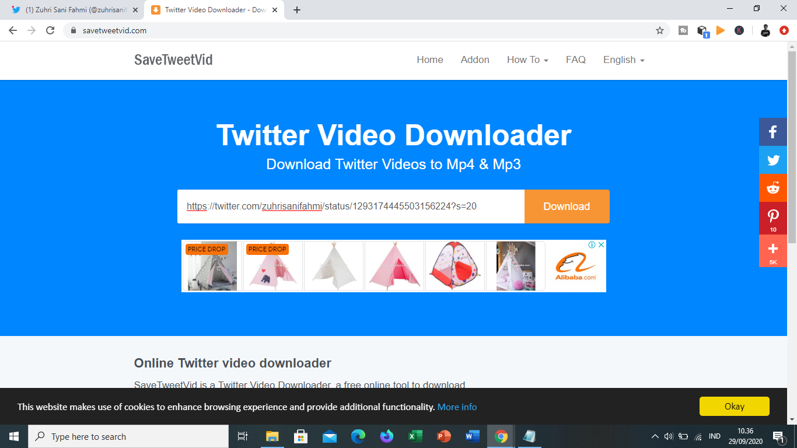Open the gray fb extension icon
This screenshot has height=448, width=797.
point(683,30)
